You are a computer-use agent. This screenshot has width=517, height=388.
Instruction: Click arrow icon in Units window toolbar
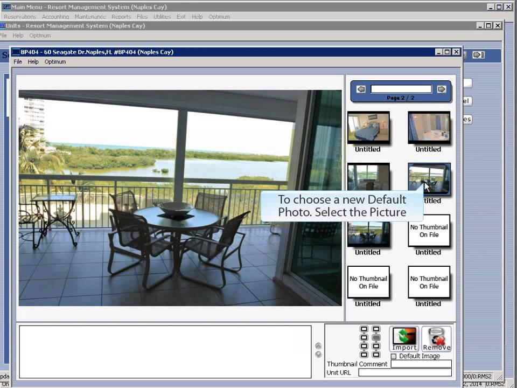click(x=478, y=55)
